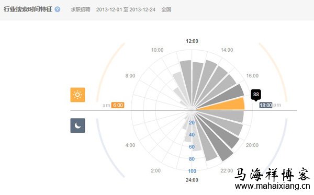Select the dark moon nighttime icon

coord(77,125)
